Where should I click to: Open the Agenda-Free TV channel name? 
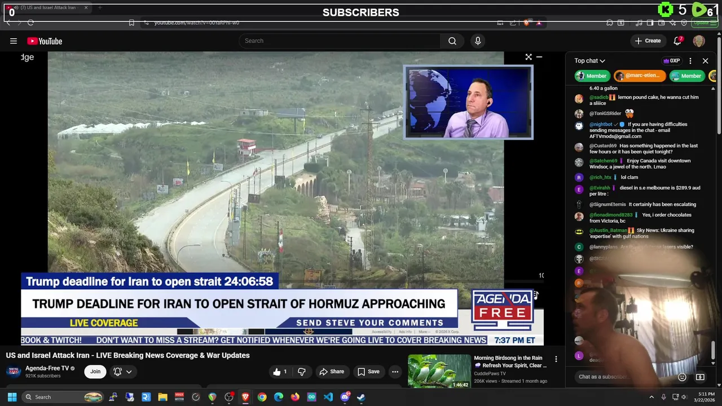pyautogui.click(x=47, y=368)
